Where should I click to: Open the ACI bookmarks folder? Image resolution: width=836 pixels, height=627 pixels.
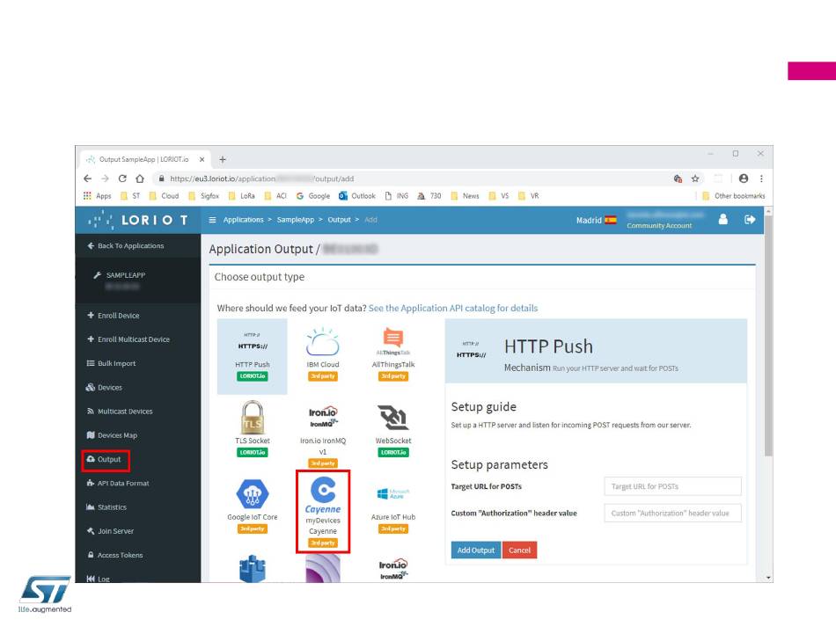275,196
